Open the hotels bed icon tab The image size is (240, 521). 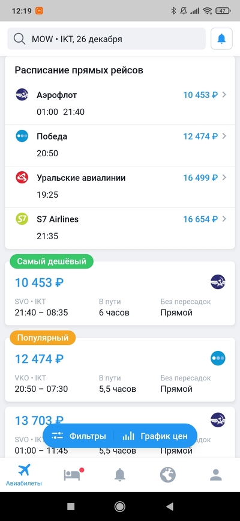(x=72, y=475)
